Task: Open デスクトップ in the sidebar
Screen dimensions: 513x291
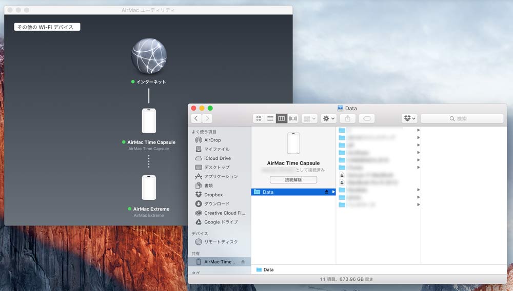Action: (218, 167)
